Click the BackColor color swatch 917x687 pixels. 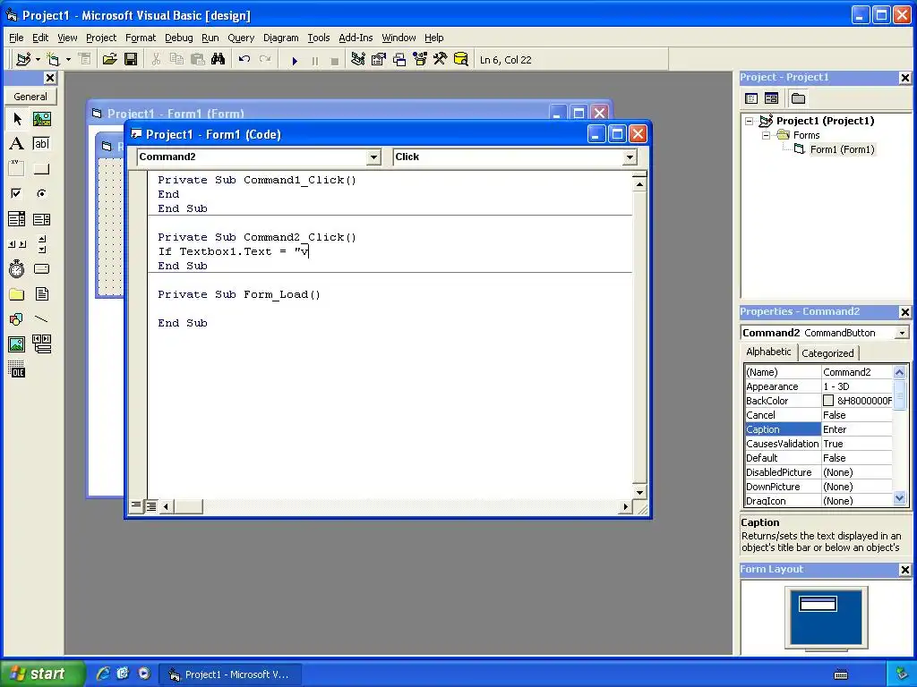click(x=828, y=401)
